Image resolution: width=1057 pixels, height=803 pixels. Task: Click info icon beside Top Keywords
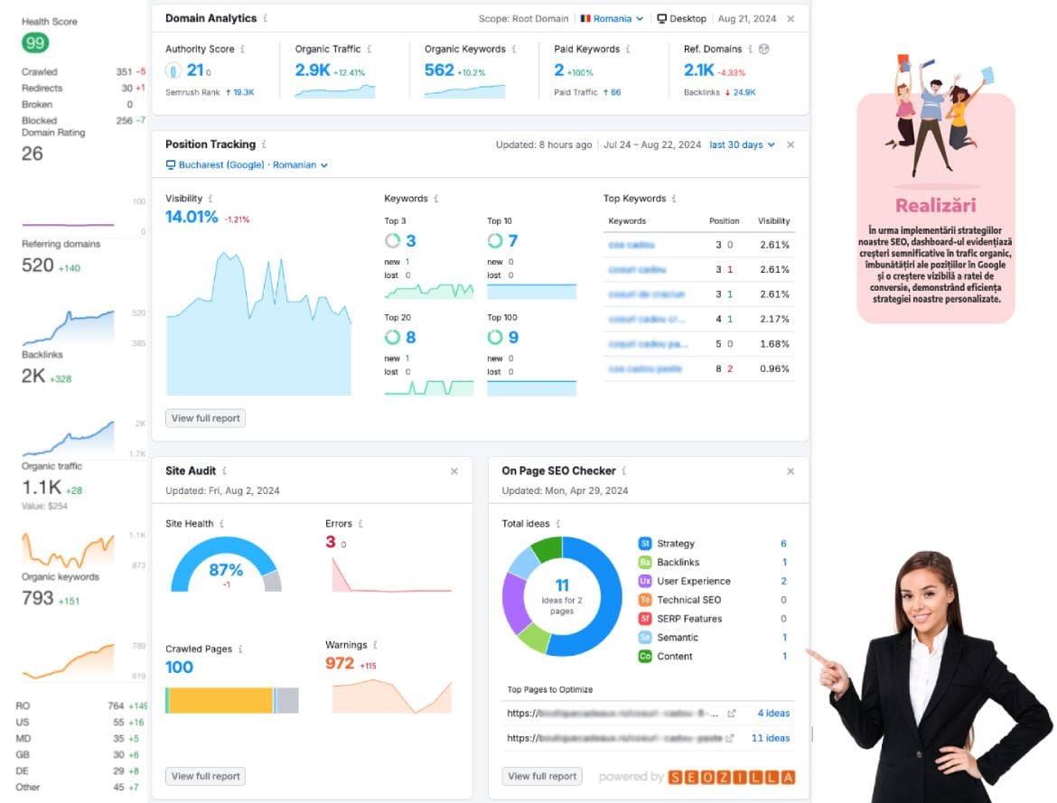point(674,198)
